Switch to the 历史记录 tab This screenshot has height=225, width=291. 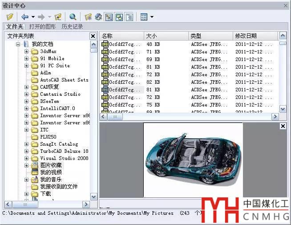(x=72, y=27)
